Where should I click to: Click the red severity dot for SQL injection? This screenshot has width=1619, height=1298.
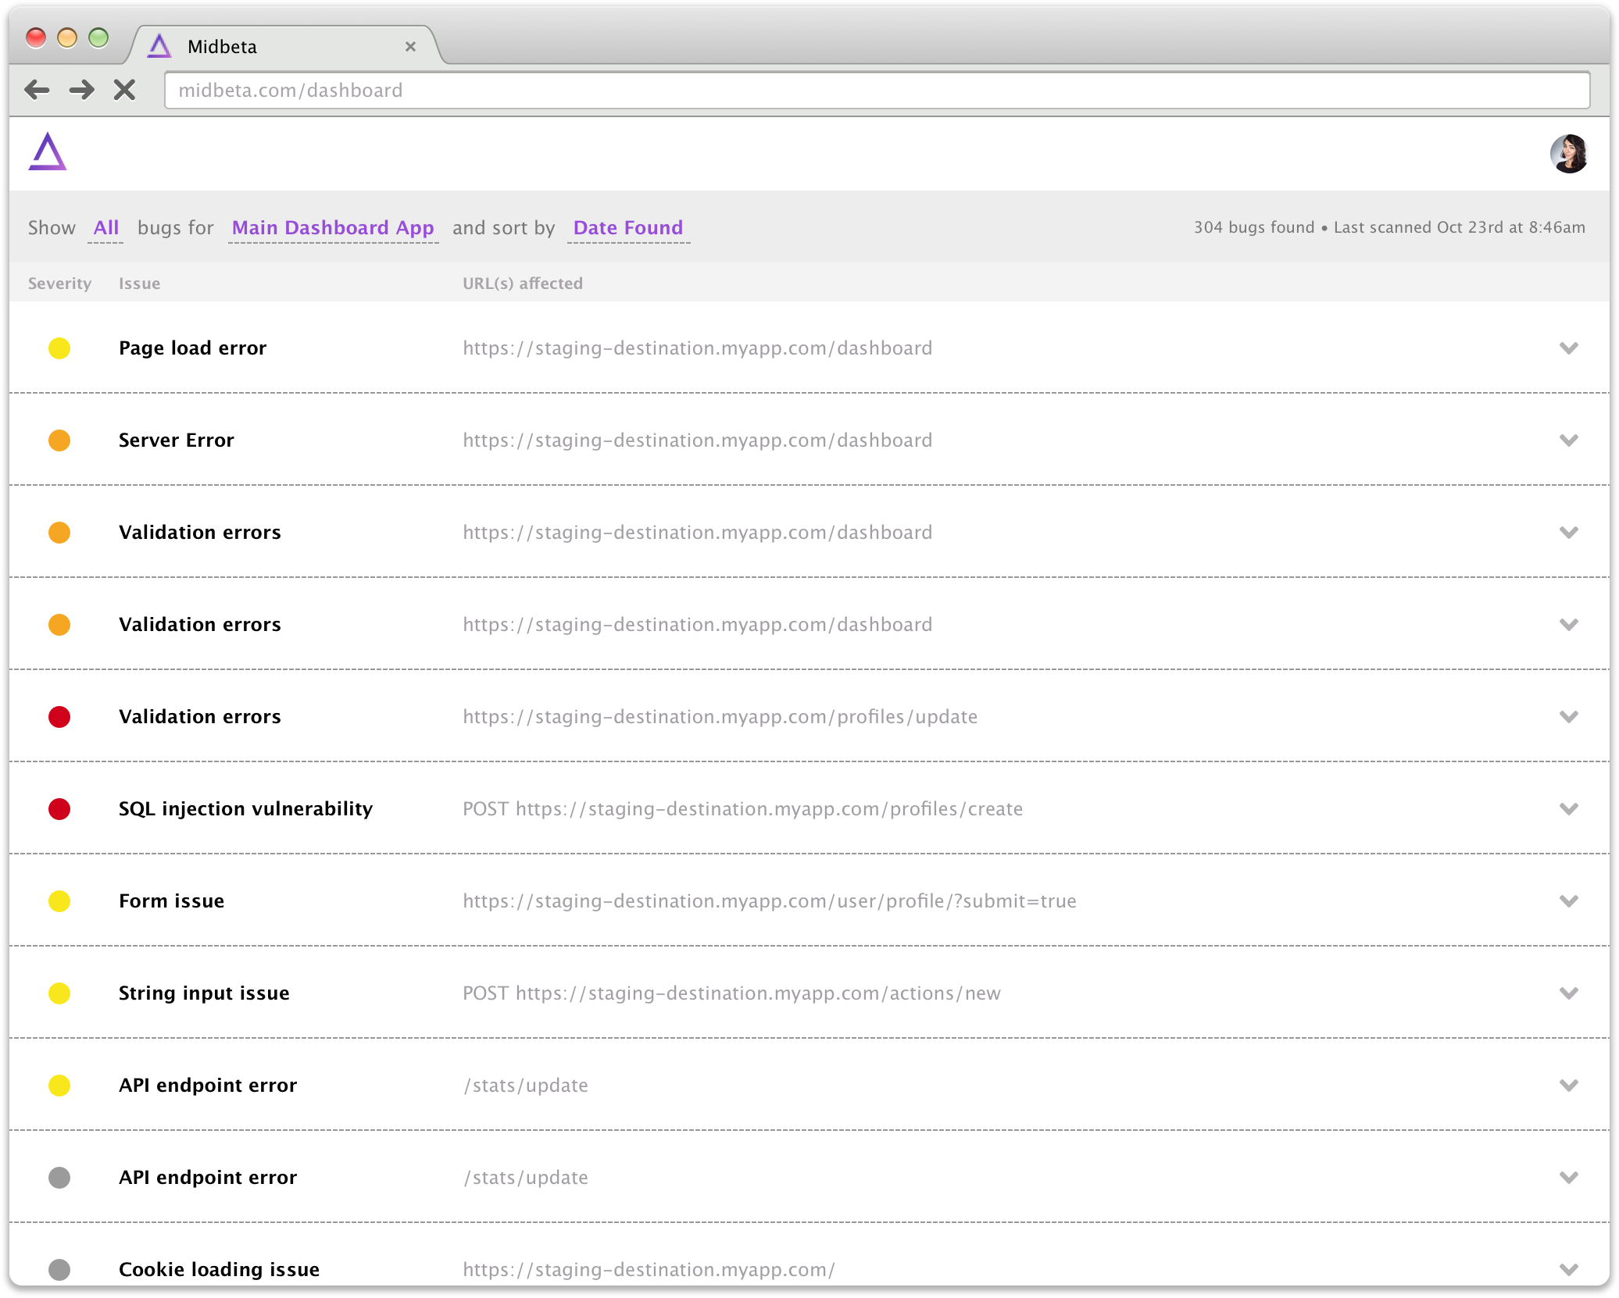tap(59, 809)
